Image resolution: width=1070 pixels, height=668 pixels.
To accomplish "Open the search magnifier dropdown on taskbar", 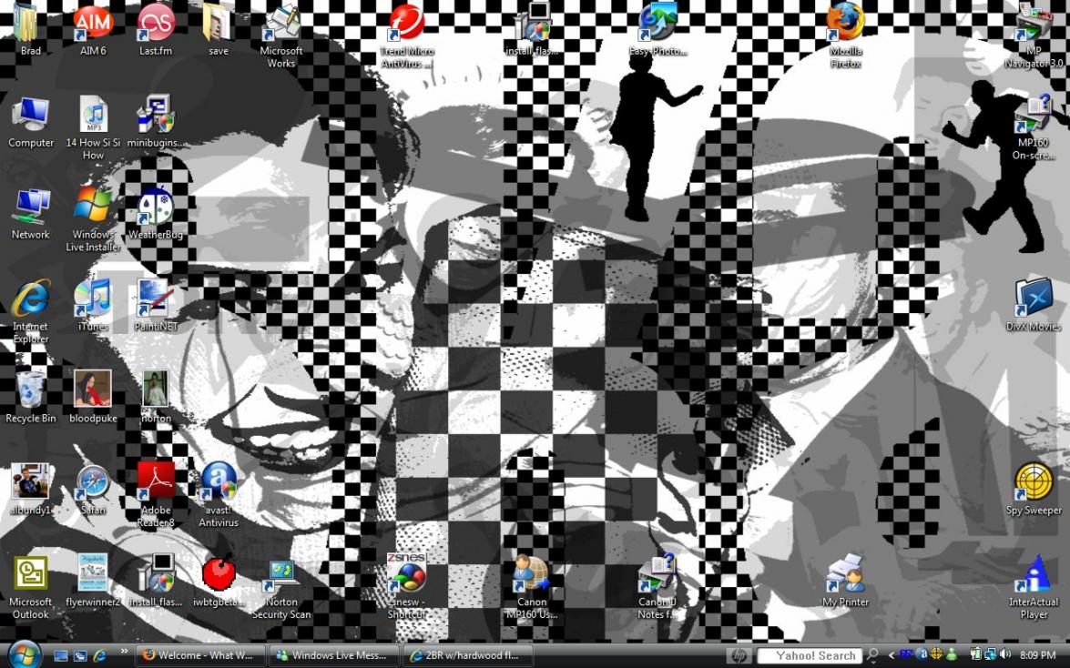I will coord(872,656).
